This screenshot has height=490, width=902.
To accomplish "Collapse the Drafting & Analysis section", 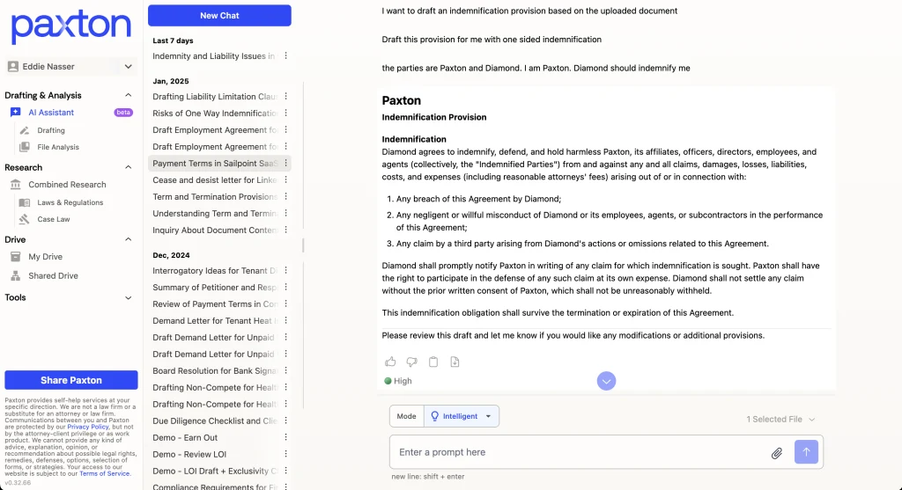I will click(129, 95).
